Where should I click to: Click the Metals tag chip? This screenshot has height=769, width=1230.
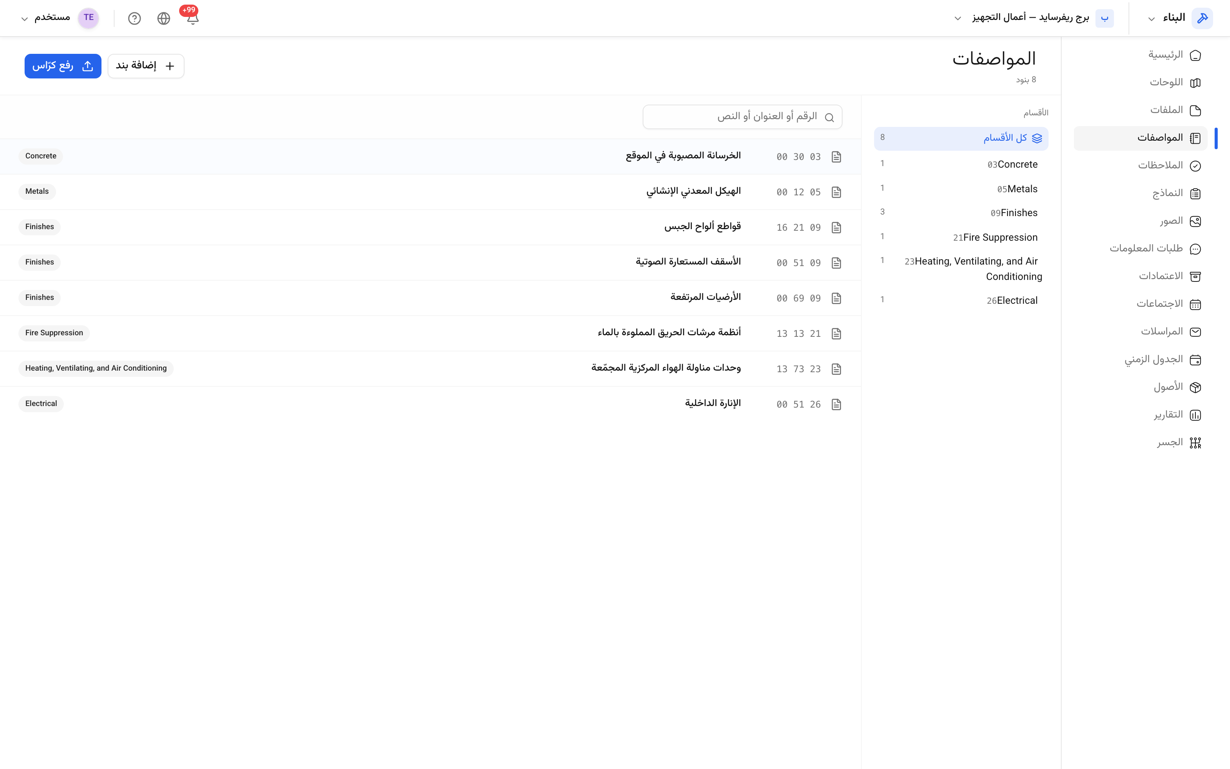37,192
